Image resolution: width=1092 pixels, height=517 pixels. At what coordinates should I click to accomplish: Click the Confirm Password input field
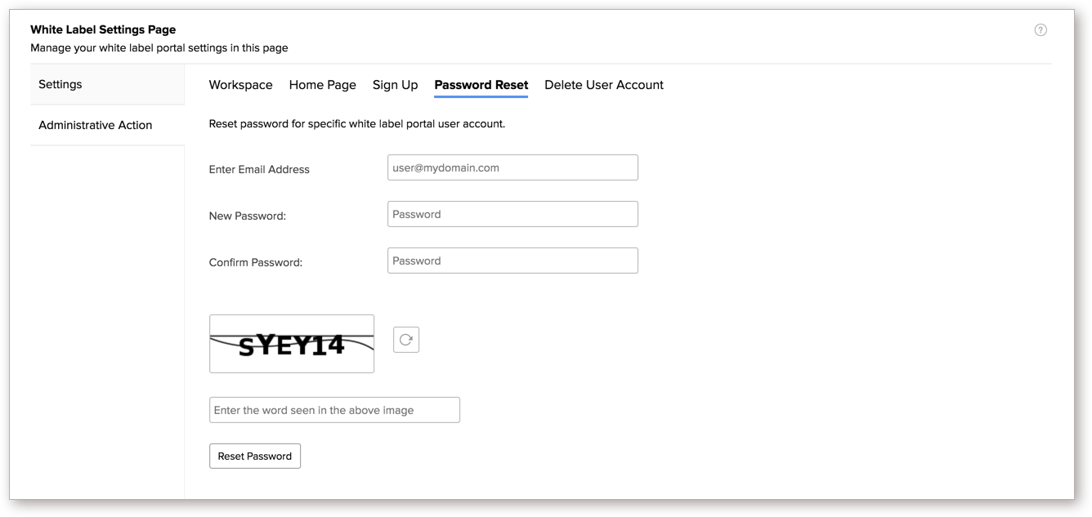[512, 260]
